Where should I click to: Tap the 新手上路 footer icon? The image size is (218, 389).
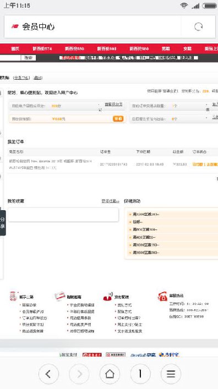pyautogui.click(x=13, y=296)
